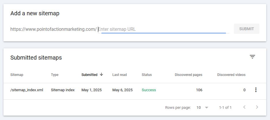
Task: Sort by the Sitemap column header
Action: coord(17,75)
